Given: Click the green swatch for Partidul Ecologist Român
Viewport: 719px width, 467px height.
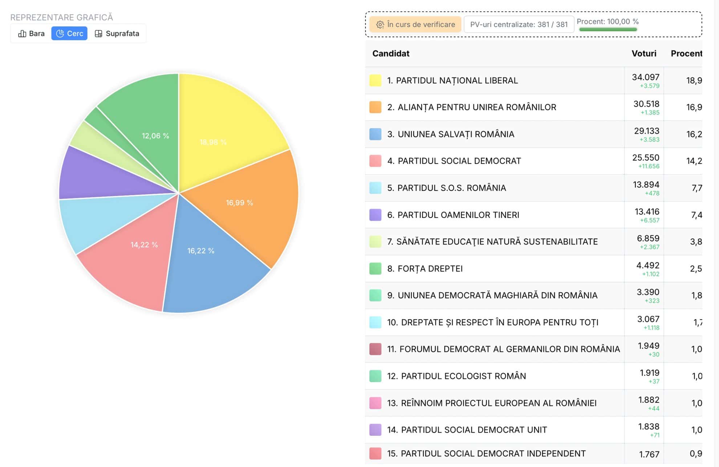Looking at the screenshot, I should [x=375, y=376].
